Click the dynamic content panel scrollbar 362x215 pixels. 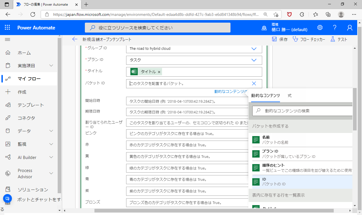355,109
